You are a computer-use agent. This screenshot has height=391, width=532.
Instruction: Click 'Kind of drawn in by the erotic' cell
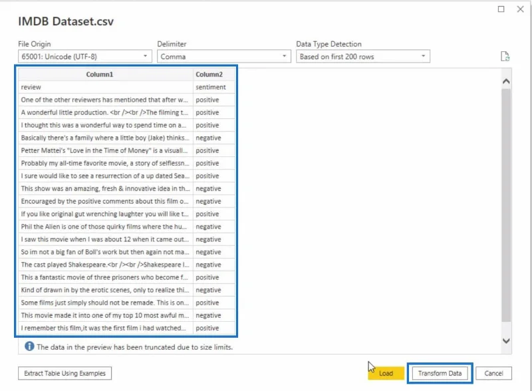[106, 290]
